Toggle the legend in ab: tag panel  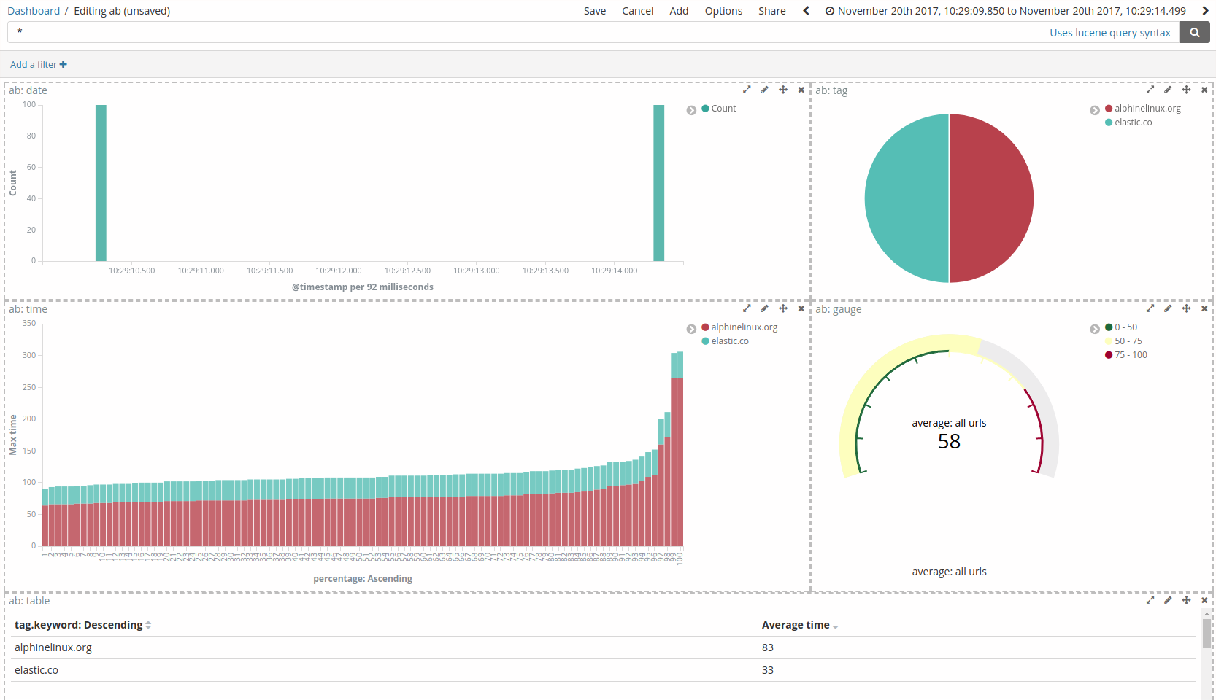(1095, 110)
